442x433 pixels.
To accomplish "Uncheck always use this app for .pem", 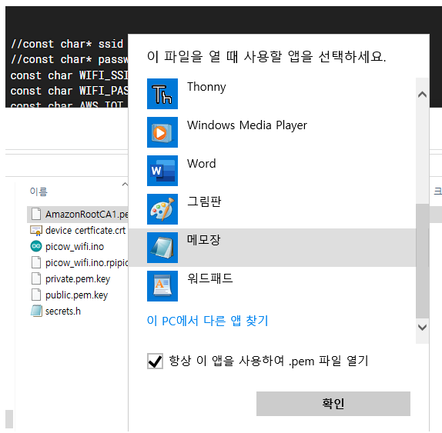I will (x=155, y=361).
